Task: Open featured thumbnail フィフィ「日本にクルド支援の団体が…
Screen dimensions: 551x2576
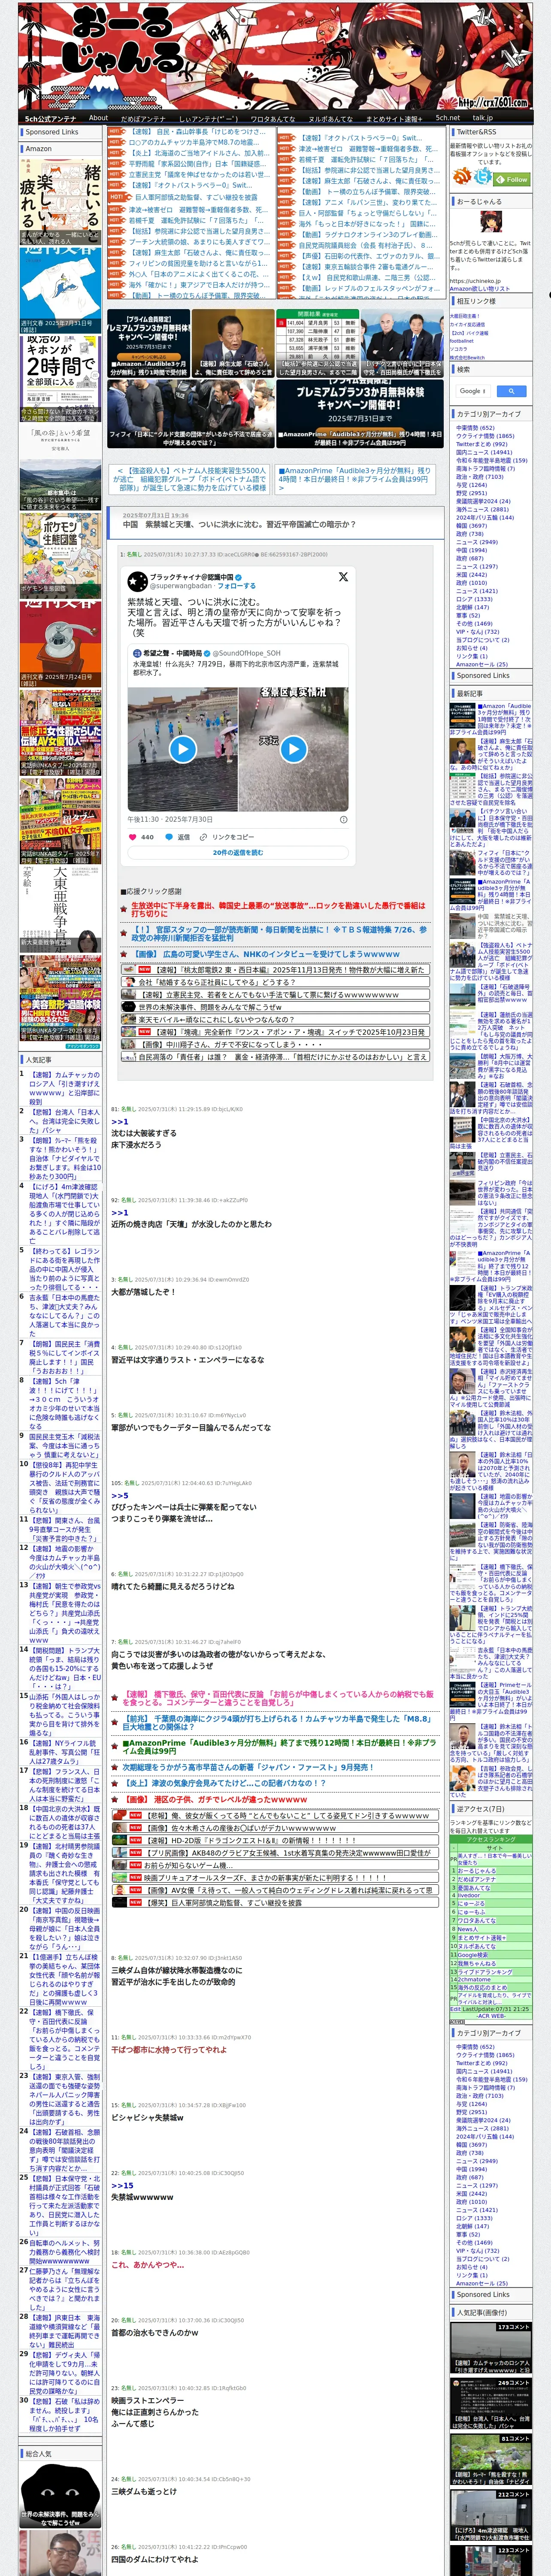Action: (x=191, y=414)
